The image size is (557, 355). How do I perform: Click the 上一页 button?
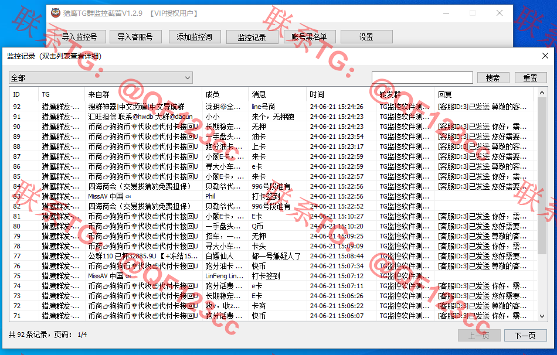point(479,336)
